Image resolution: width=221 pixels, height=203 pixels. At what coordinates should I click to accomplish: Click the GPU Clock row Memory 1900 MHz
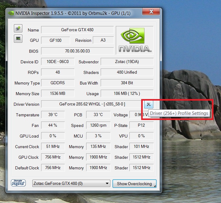pyautogui.click(x=98, y=157)
